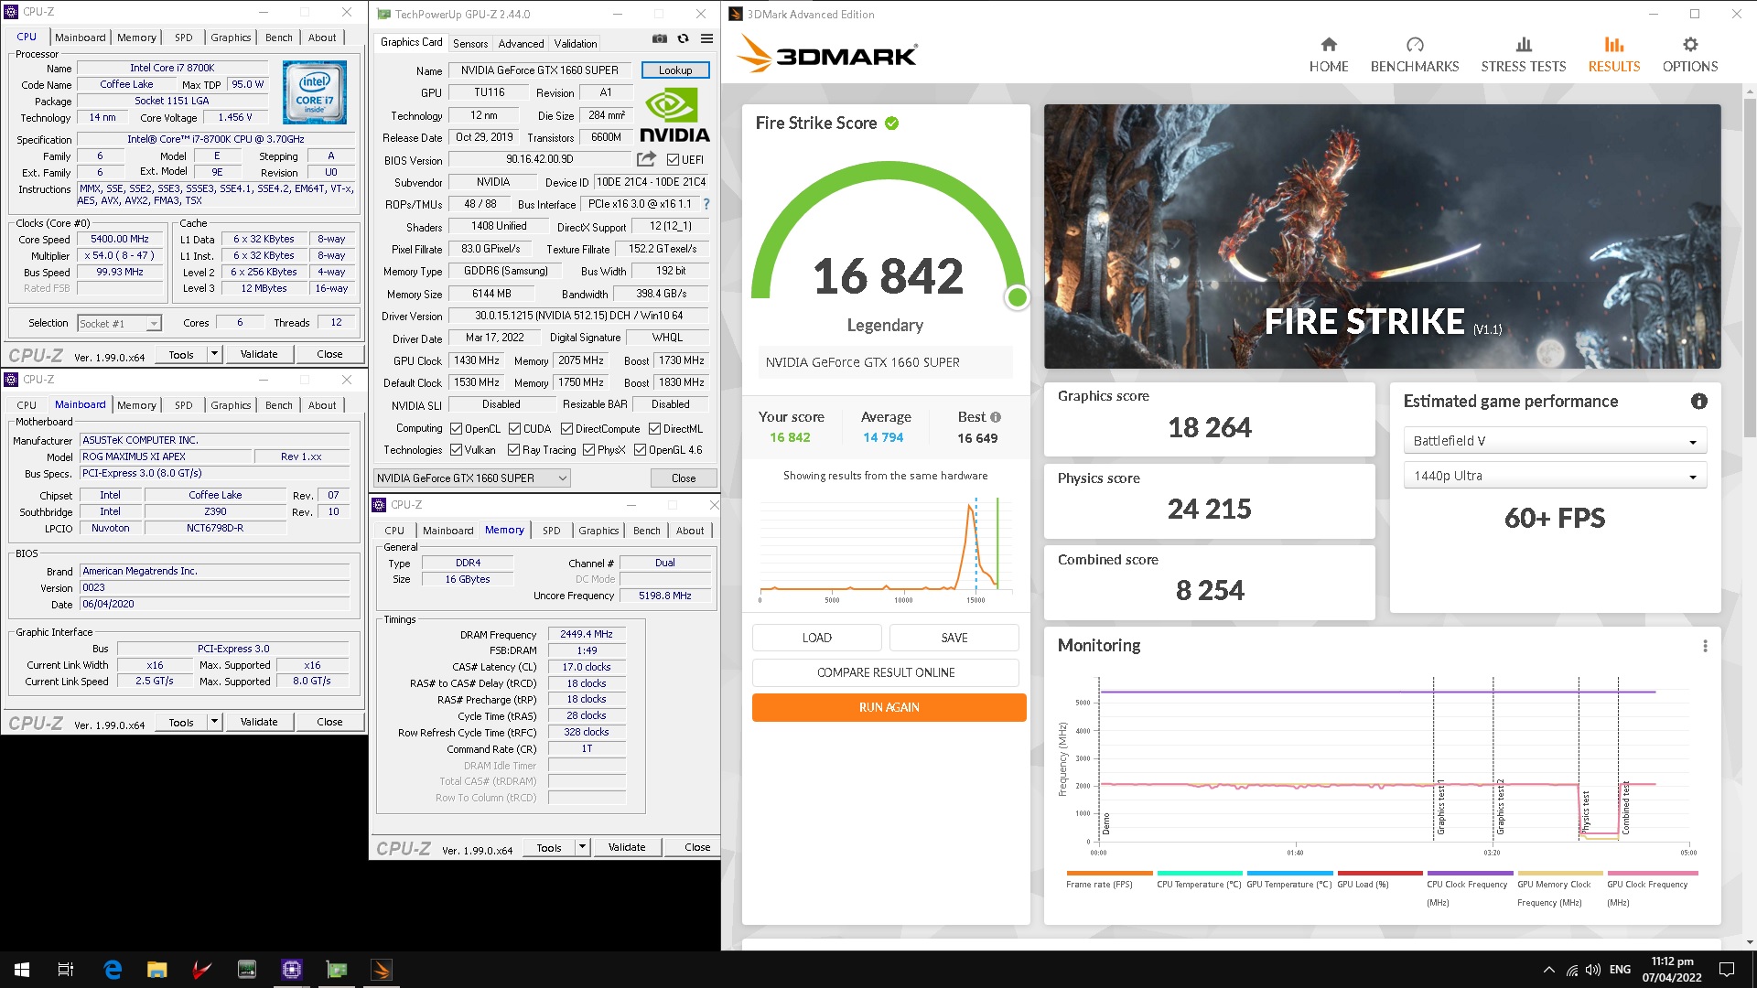
Task: Click LOAD result button
Action: (x=816, y=638)
